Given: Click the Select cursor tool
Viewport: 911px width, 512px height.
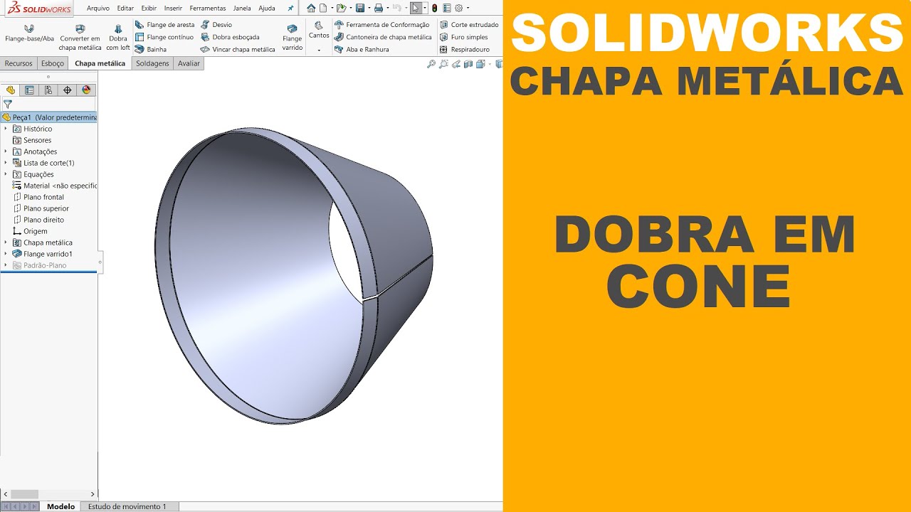Looking at the screenshot, I should click(416, 9).
